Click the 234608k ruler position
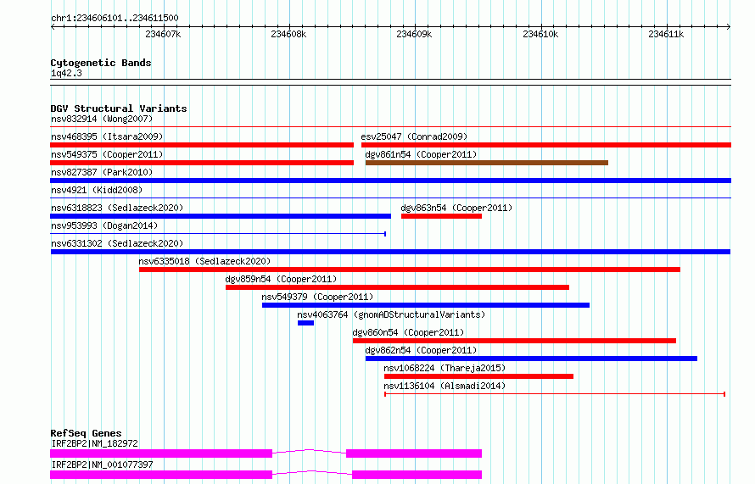Image resolution: width=755 pixels, height=484 pixels. tap(288, 34)
